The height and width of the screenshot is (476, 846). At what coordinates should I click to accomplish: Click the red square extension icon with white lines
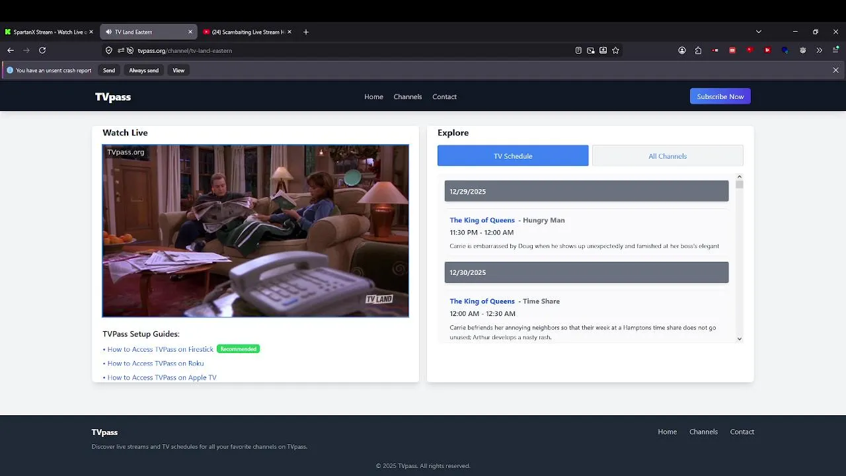[x=732, y=50]
